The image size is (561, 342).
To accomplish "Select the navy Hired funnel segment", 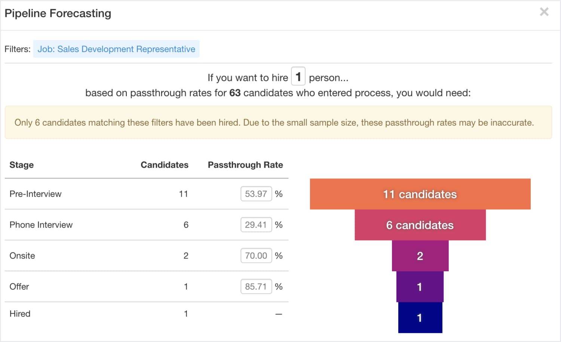I will click(x=420, y=317).
